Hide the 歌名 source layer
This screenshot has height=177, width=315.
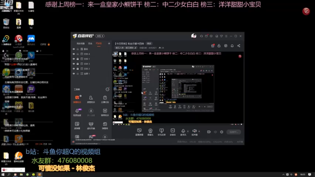(74, 49)
